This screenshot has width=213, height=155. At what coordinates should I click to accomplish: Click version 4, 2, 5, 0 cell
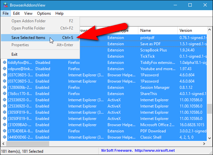tap(186, 137)
